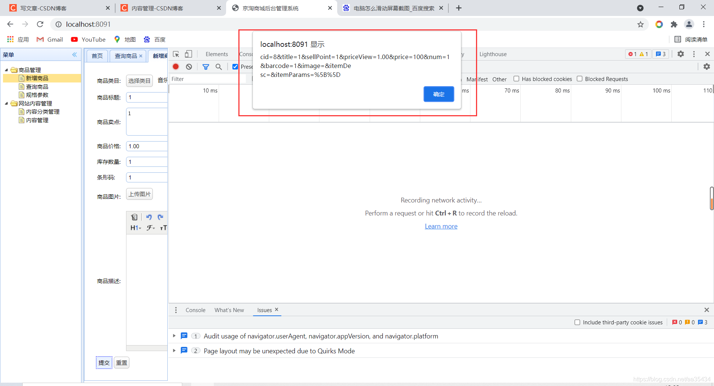The image size is (714, 386).
Task: Collapse the 菜单 side panel with the chevron icon
Action: (75, 55)
